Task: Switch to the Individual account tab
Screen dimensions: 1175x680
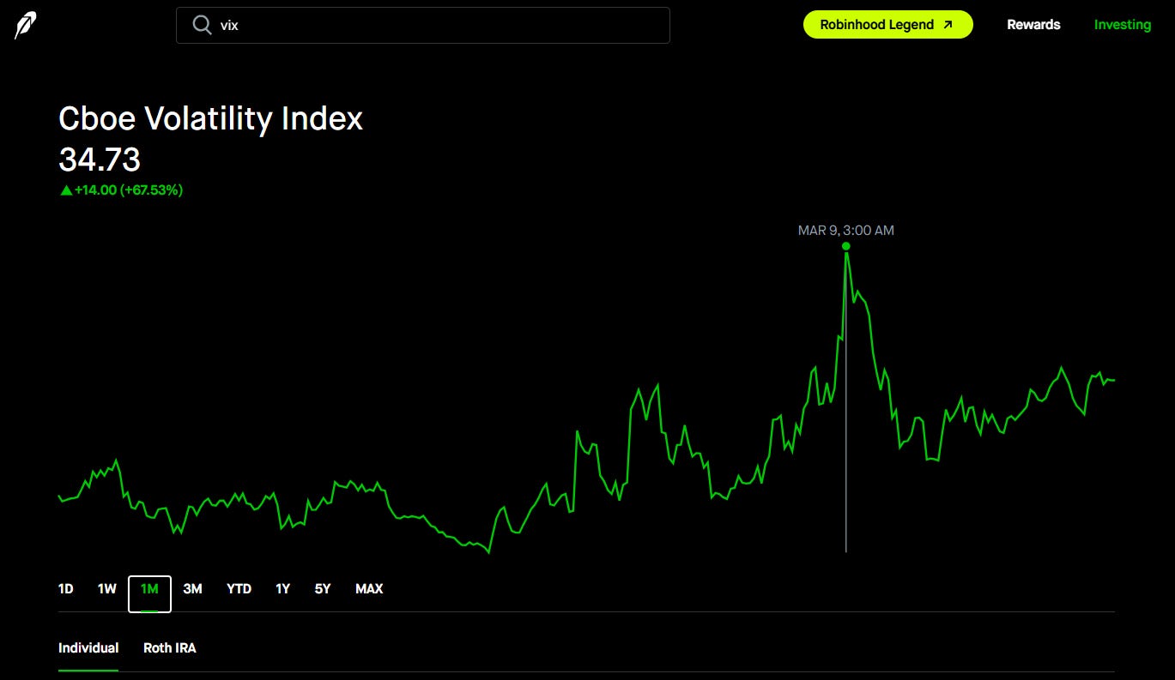Action: 88,648
